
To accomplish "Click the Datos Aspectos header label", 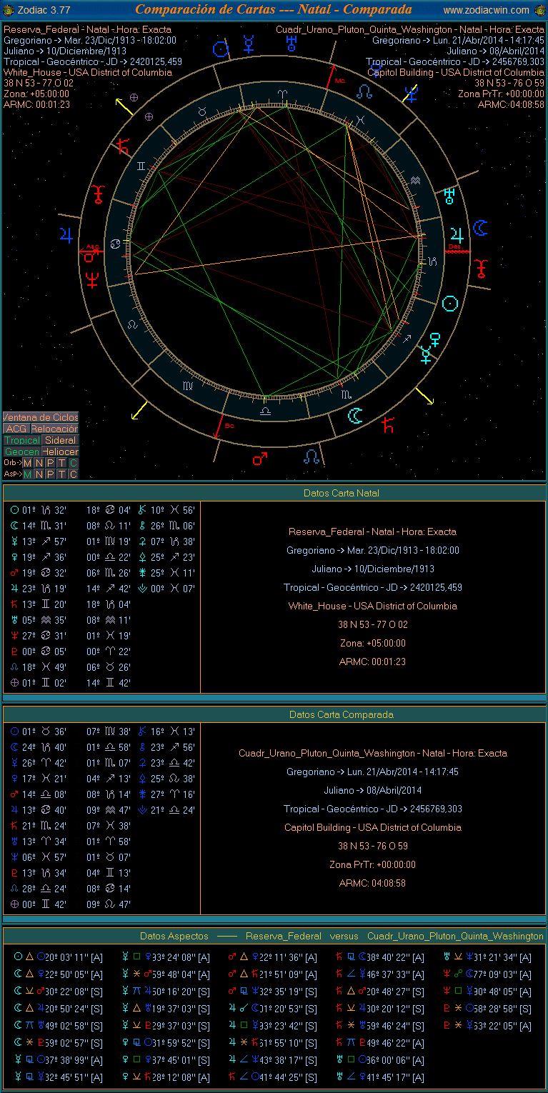I will tap(174, 936).
